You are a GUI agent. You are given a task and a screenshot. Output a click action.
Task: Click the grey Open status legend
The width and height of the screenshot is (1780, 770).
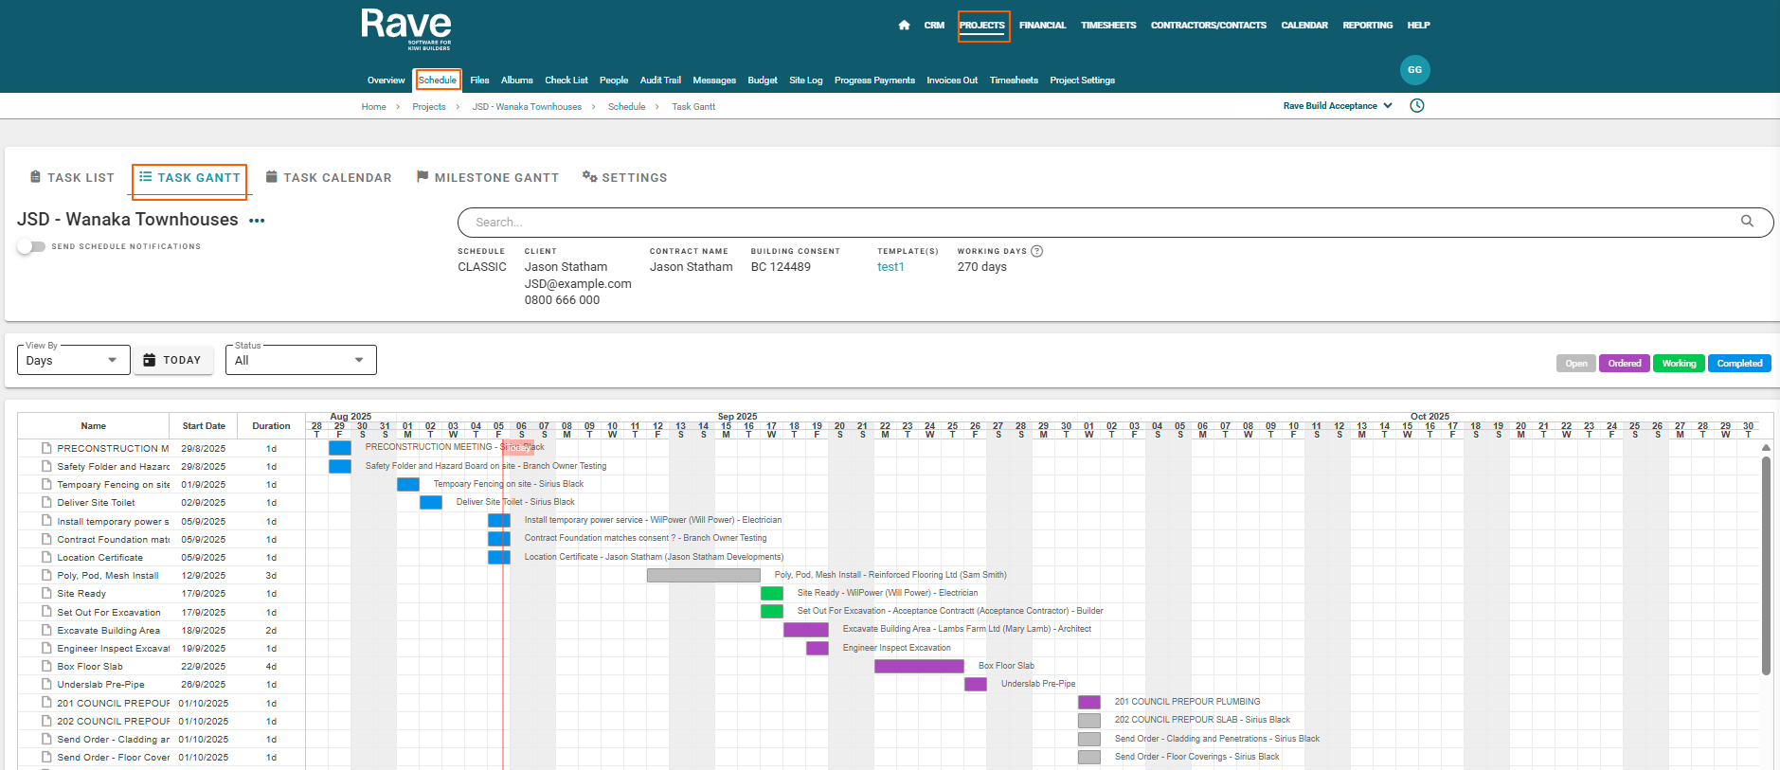click(1576, 364)
